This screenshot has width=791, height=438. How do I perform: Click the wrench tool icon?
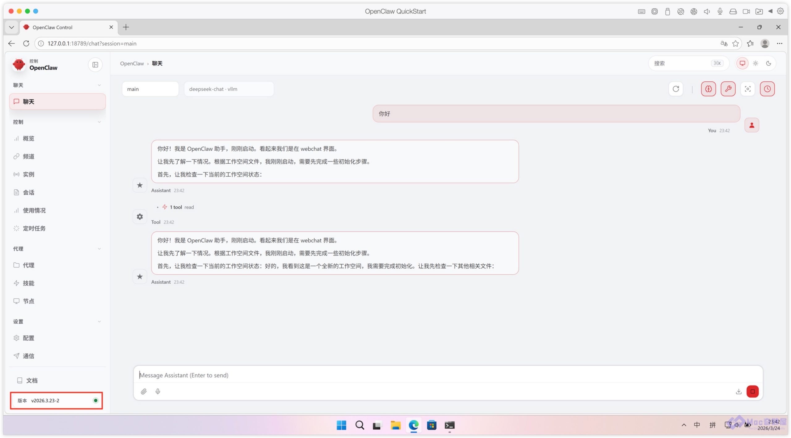(x=728, y=89)
